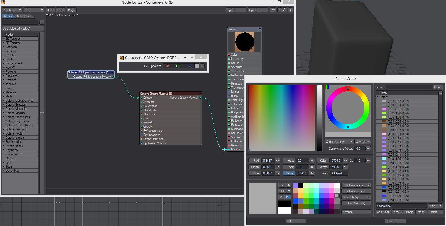Confirm color with the OK button
Viewport: 446px width, 226px height.
tap(296, 221)
